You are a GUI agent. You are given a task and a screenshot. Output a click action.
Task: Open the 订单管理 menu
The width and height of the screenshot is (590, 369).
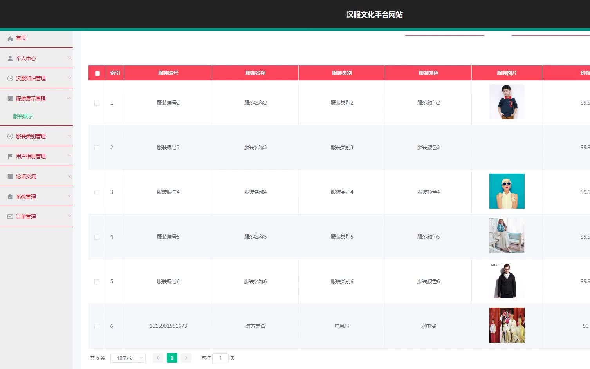36,217
